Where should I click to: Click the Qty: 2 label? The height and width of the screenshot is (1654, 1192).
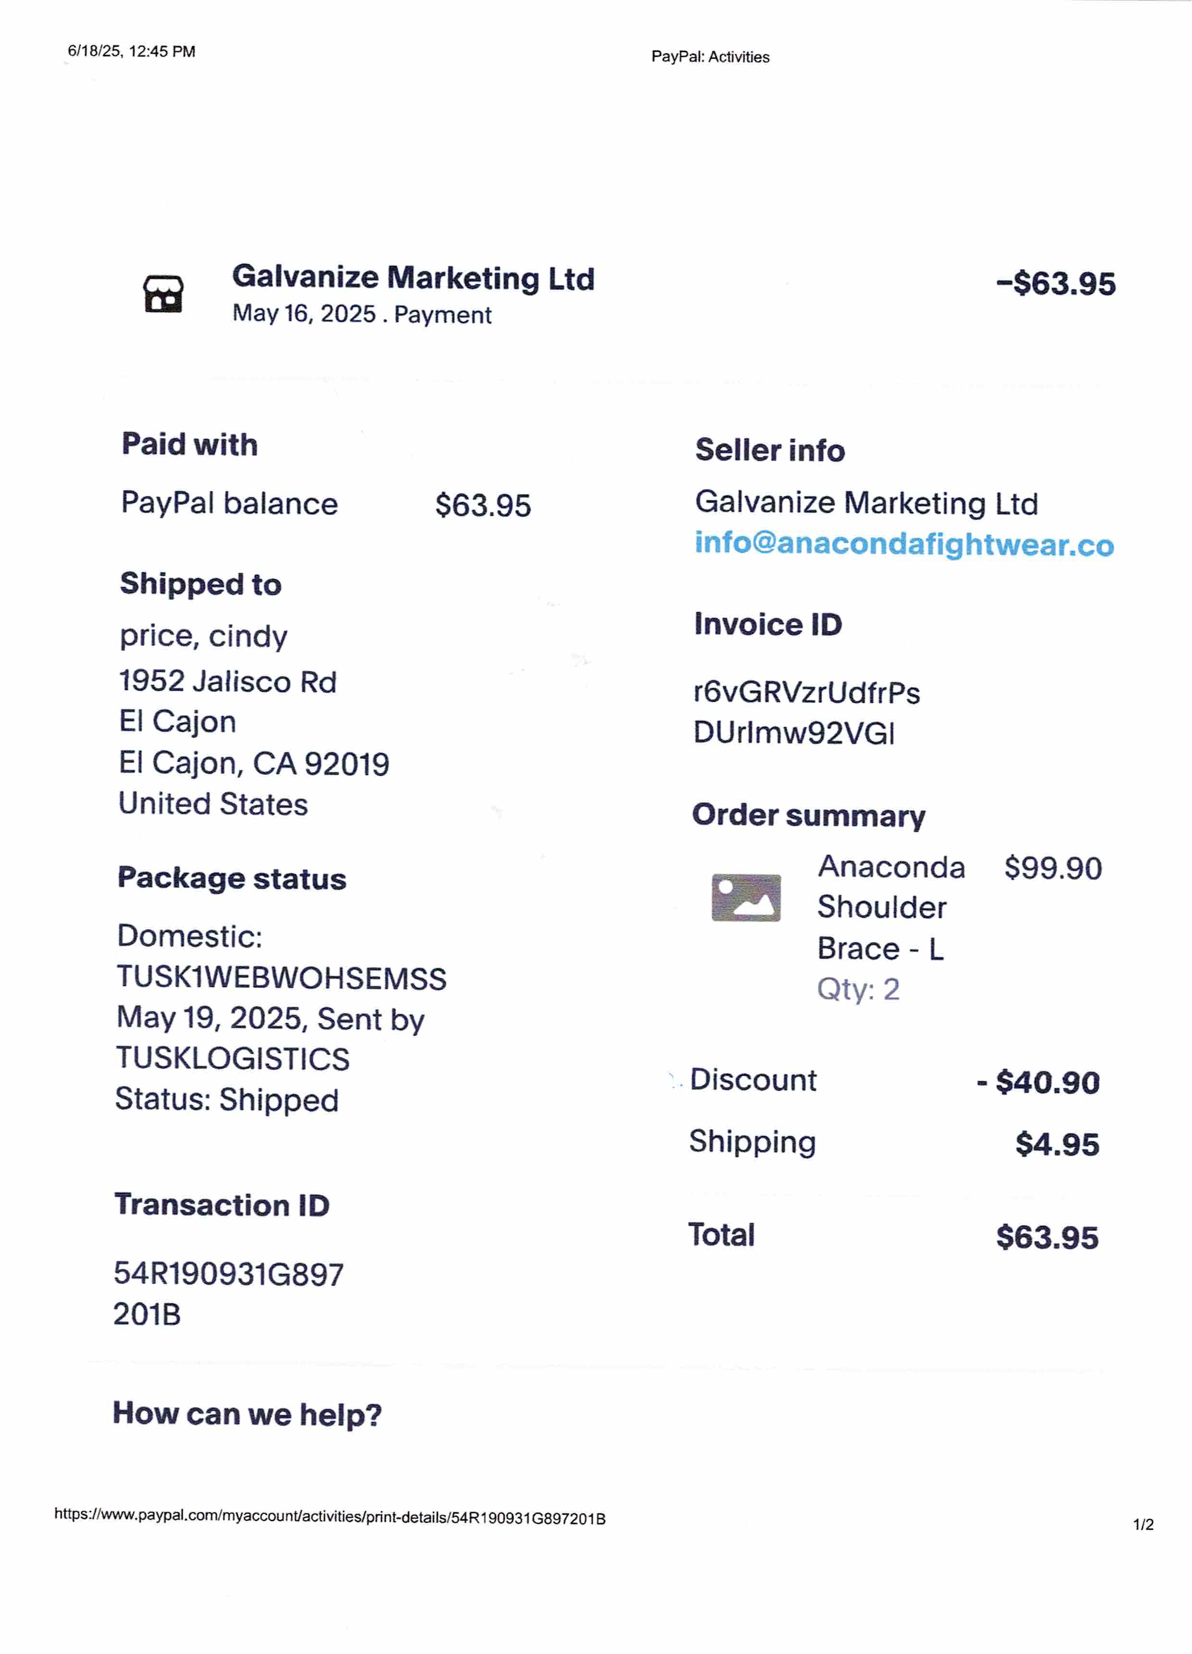pyautogui.click(x=858, y=989)
